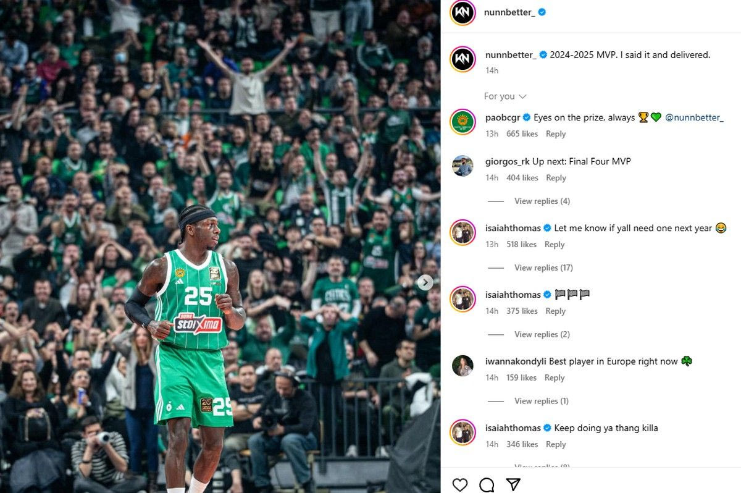Open paobcgr profile avatar

click(x=463, y=122)
